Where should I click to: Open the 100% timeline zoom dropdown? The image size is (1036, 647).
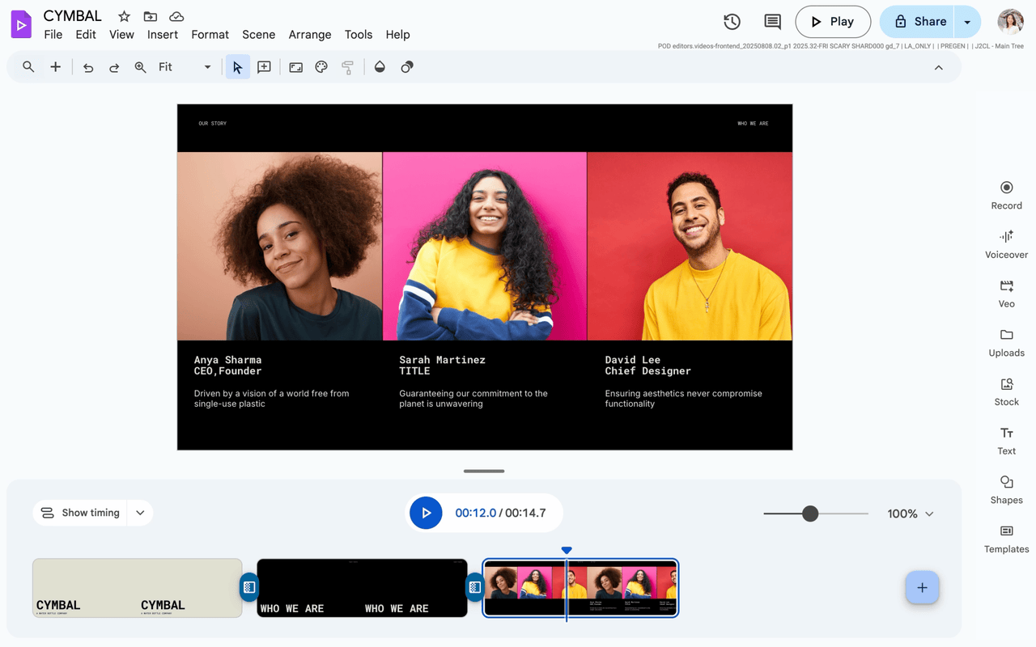click(909, 513)
